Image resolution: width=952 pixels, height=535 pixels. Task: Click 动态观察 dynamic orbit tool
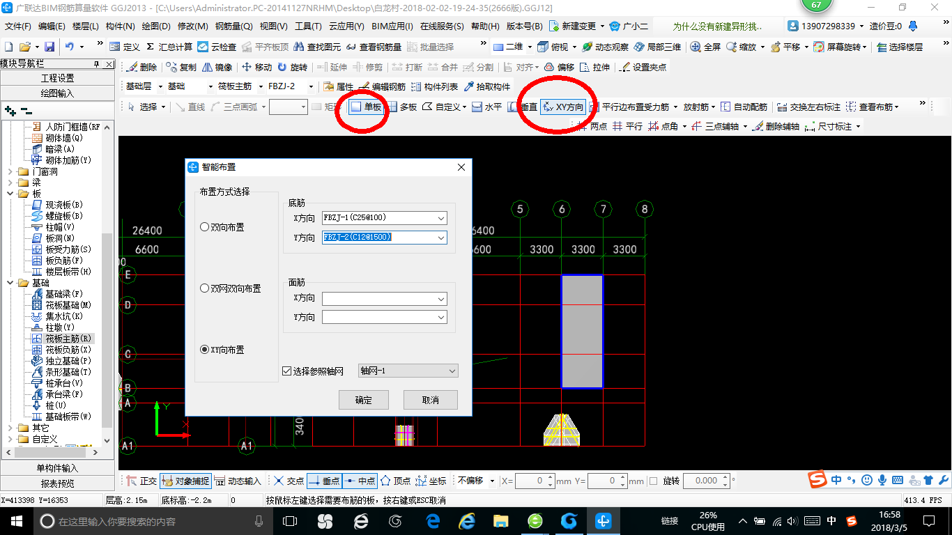(x=605, y=47)
